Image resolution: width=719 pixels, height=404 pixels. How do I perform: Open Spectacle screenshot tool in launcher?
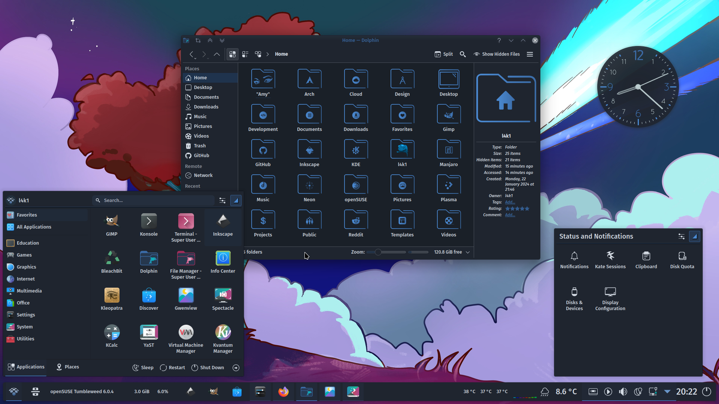point(223,299)
